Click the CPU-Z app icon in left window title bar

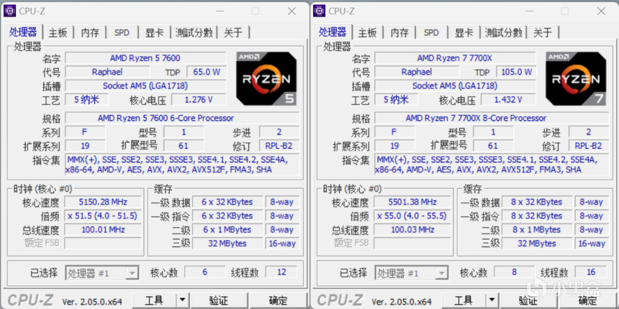(x=10, y=11)
